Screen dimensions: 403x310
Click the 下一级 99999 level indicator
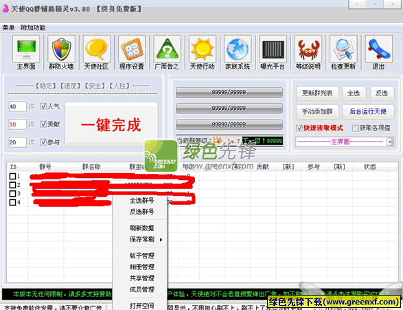click(262, 141)
